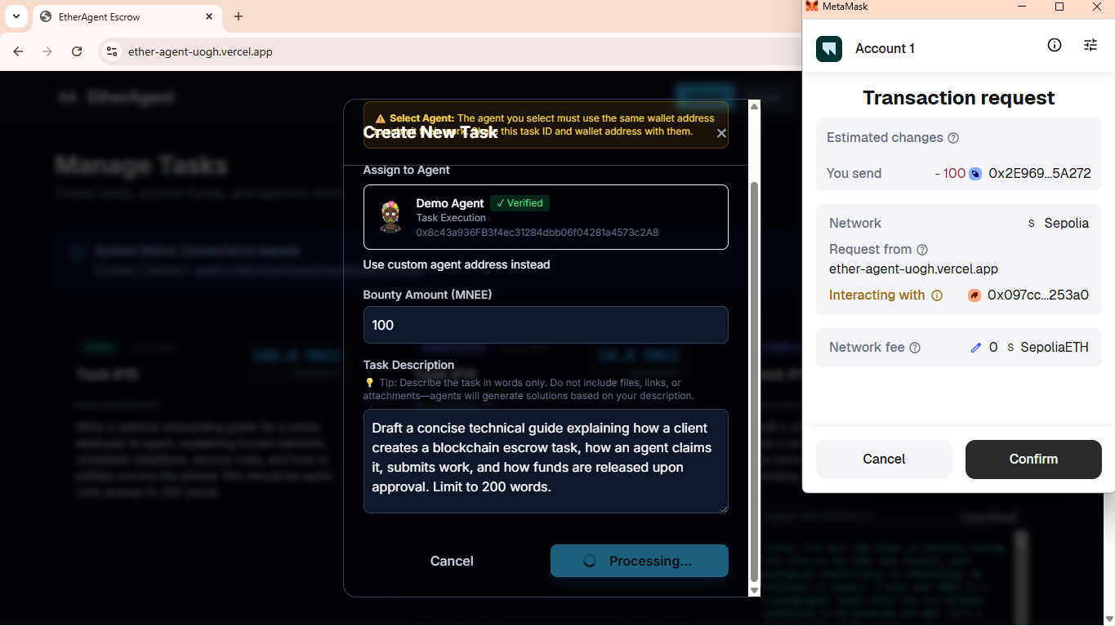This screenshot has width=1115, height=626.
Task: Click the Task Description text area
Action: (546, 461)
